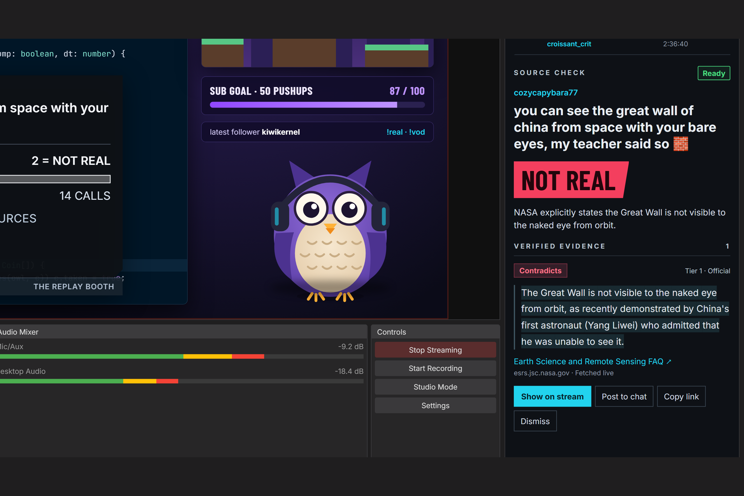The image size is (744, 496).
Task: Click the Mic/Aux volume meter
Action: 182,356
